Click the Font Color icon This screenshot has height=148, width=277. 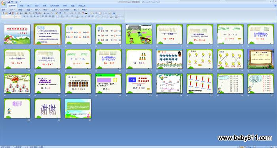pyautogui.click(x=78, y=17)
